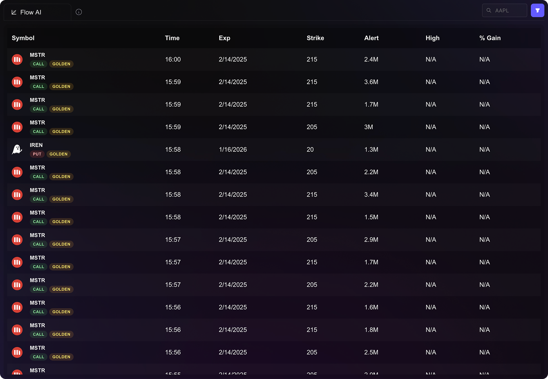Sort by the Symbol column header

pyautogui.click(x=23, y=38)
